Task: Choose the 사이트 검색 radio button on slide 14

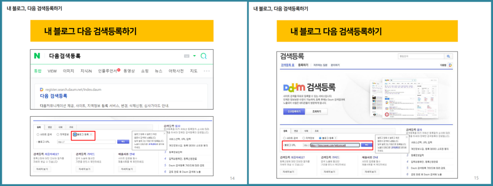Action: click(x=38, y=135)
